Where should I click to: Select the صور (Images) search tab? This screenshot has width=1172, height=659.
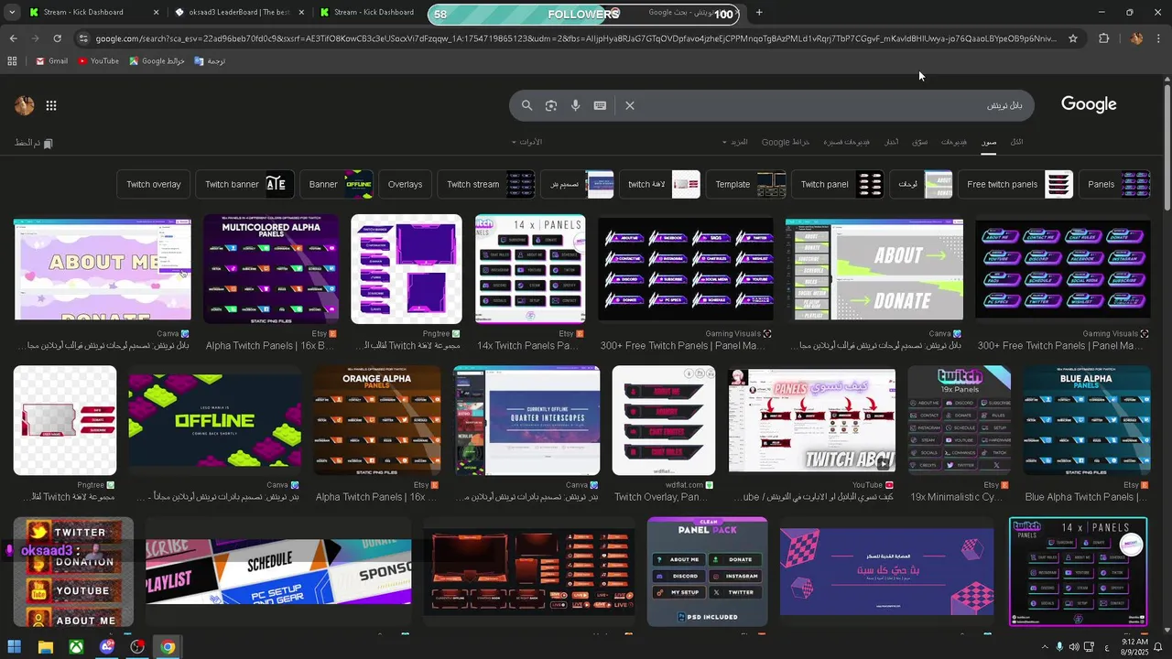click(x=989, y=142)
